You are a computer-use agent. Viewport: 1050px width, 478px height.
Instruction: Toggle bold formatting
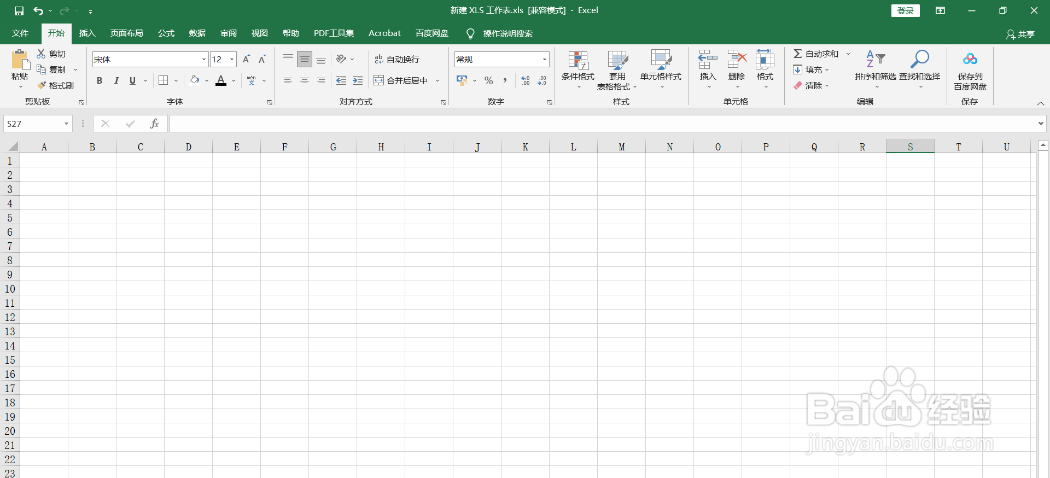(100, 80)
